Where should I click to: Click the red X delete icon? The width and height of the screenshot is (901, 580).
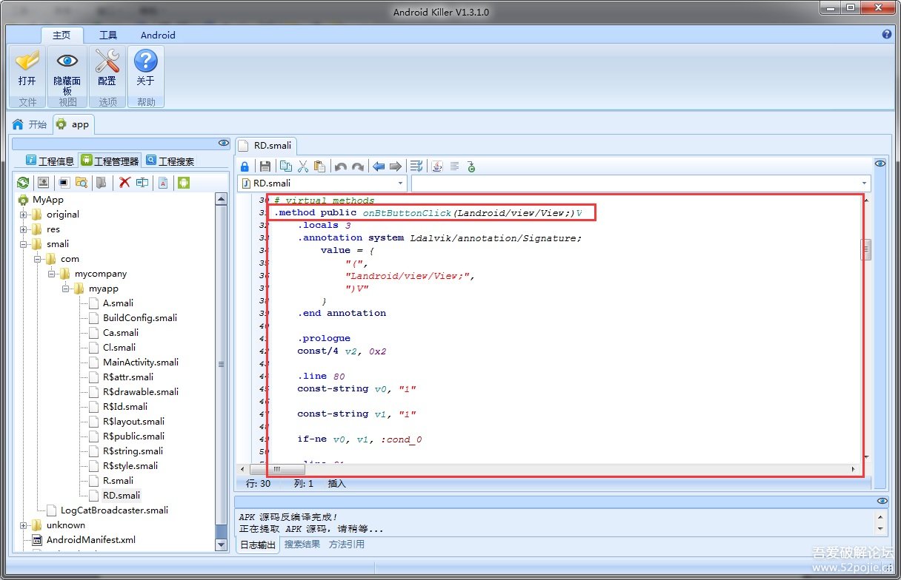click(124, 182)
